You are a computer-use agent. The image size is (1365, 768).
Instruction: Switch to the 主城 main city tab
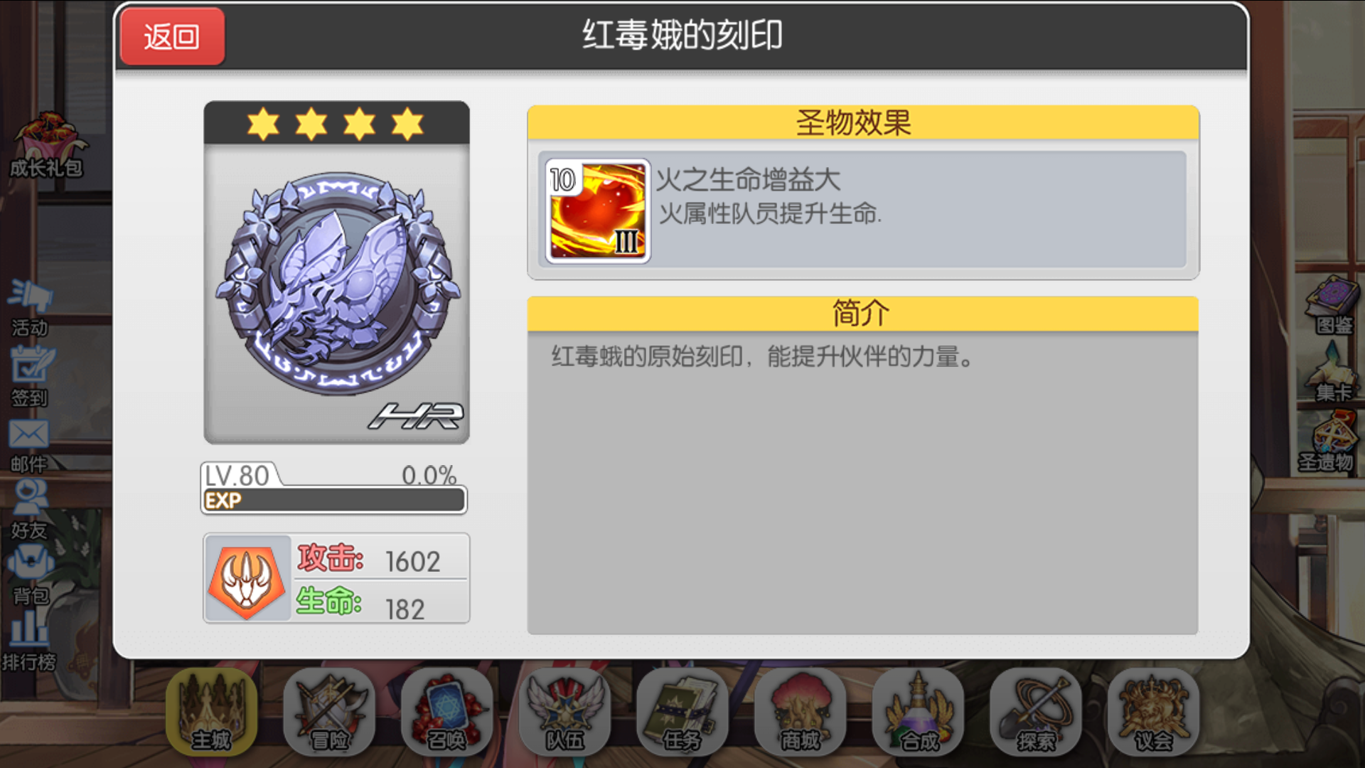(211, 712)
